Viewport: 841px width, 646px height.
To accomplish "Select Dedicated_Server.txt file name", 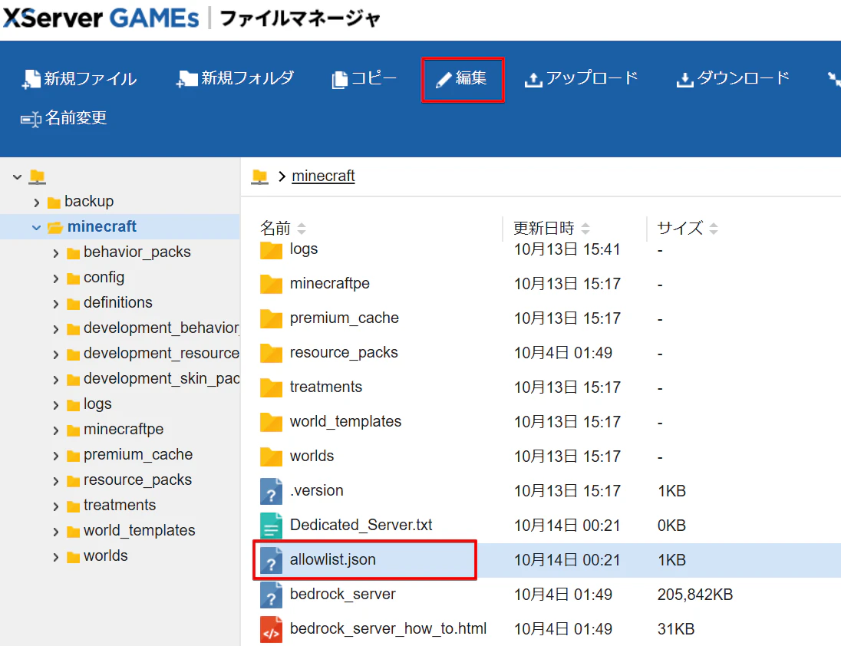I will point(361,525).
